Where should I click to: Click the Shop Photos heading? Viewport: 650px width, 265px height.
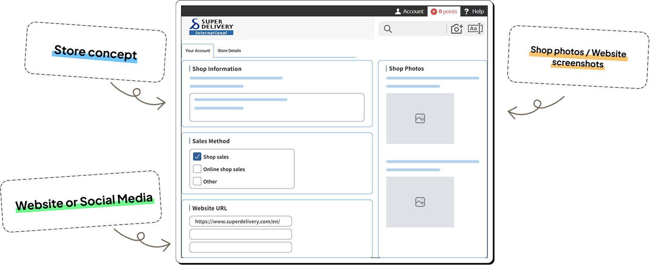tap(407, 68)
